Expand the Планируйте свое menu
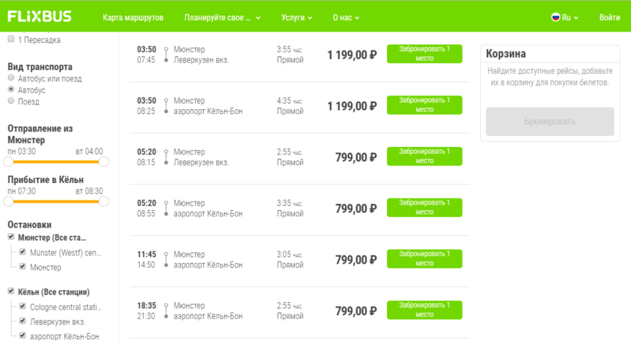Viewport: 631px width, 343px height. (222, 17)
